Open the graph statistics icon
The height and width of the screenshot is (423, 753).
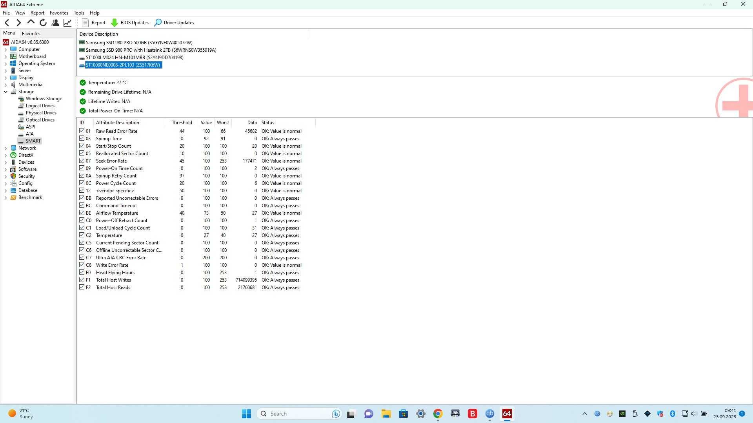point(67,23)
